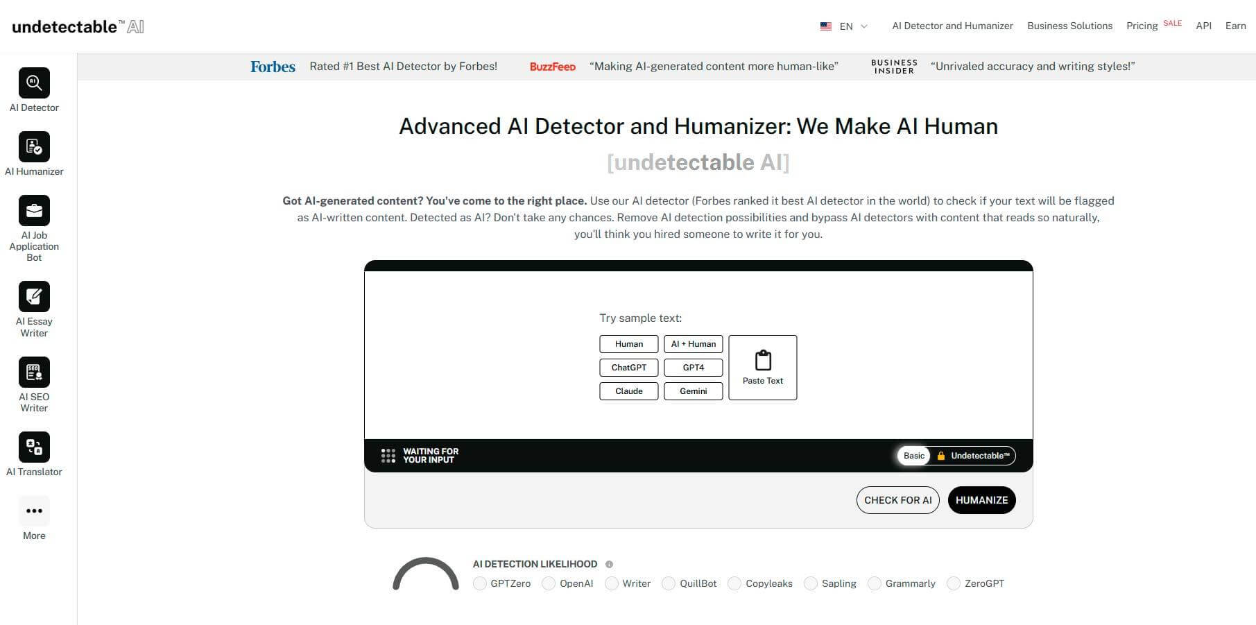Expand the EN language dropdown arrow

[x=864, y=26]
